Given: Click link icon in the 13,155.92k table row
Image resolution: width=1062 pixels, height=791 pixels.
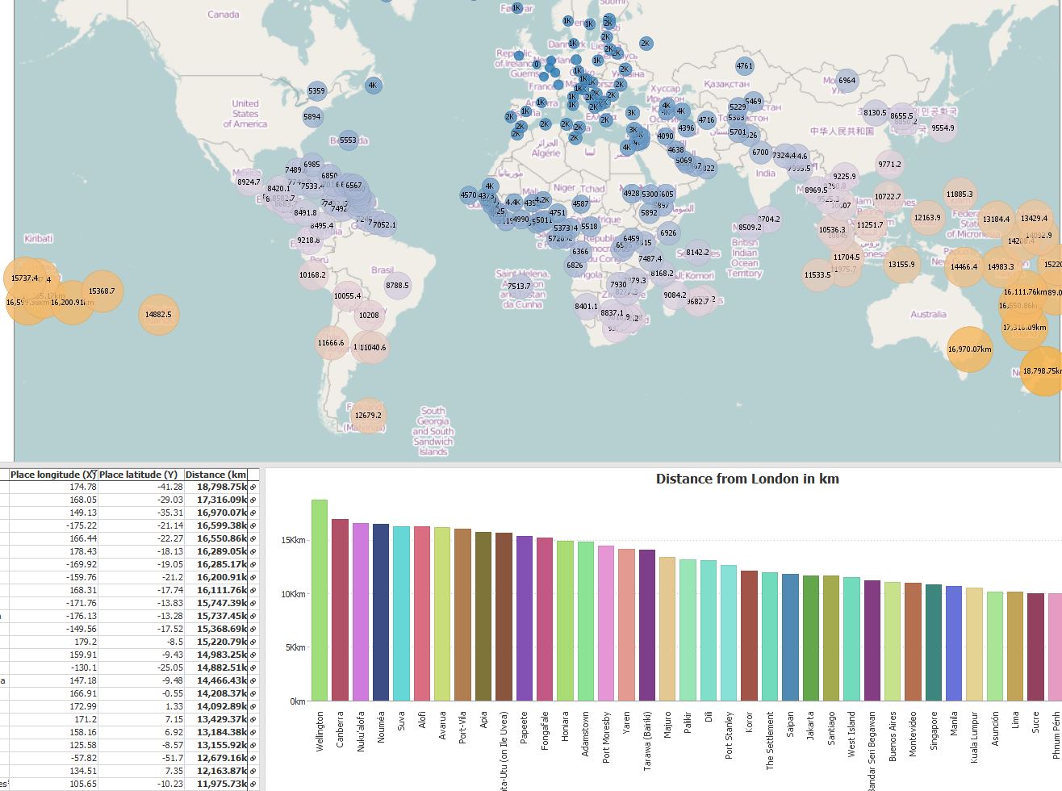Looking at the screenshot, I should pyautogui.click(x=253, y=746).
